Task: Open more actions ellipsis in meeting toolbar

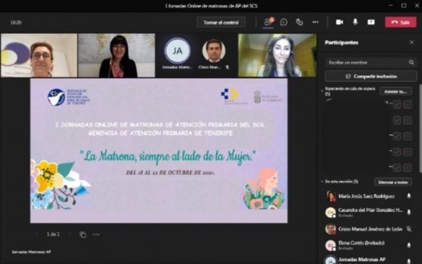Action: tap(315, 22)
